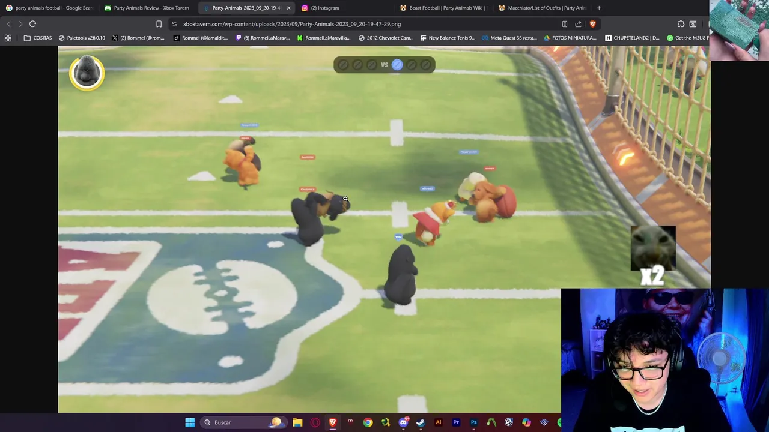The height and width of the screenshot is (432, 769).
Task: Click the Buscar taskbar search box
Action: pos(243,422)
